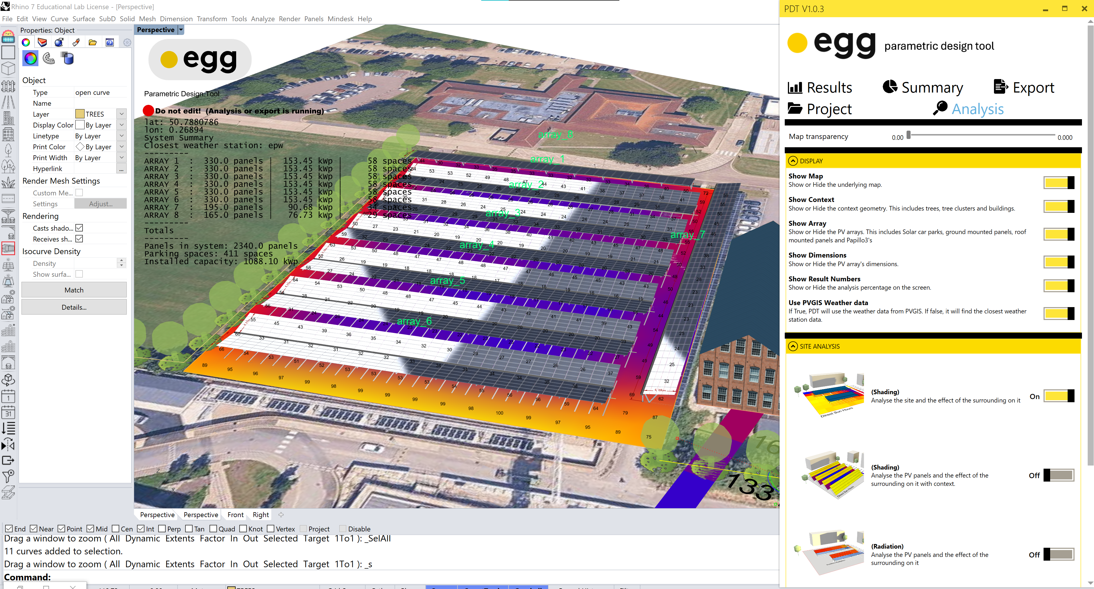1094x589 pixels.
Task: Click the tree cluster icon in sidebar
Action: (8, 166)
